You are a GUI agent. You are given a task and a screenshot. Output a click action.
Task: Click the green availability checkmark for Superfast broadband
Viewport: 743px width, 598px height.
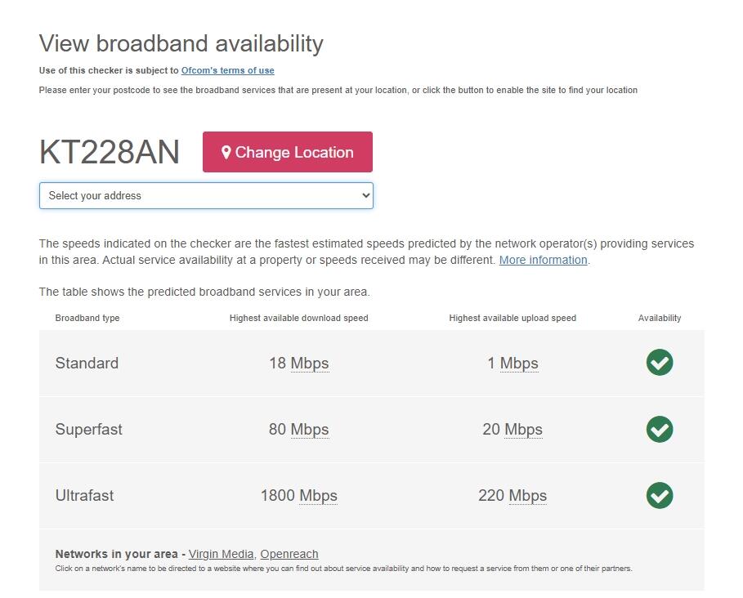click(x=660, y=430)
